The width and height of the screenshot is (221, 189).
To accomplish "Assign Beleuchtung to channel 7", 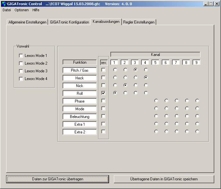I will tap(177, 116).
